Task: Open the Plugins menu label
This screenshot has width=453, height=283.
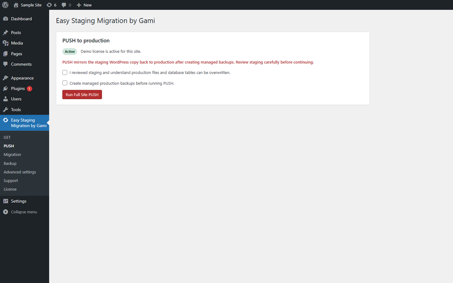Action: tap(18, 88)
